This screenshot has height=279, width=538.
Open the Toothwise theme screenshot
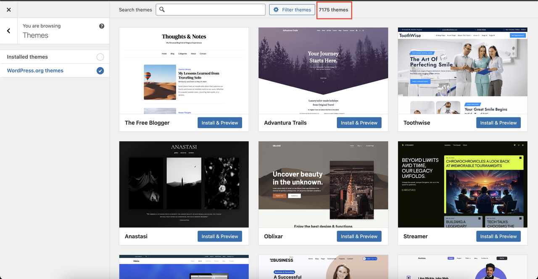tap(463, 71)
